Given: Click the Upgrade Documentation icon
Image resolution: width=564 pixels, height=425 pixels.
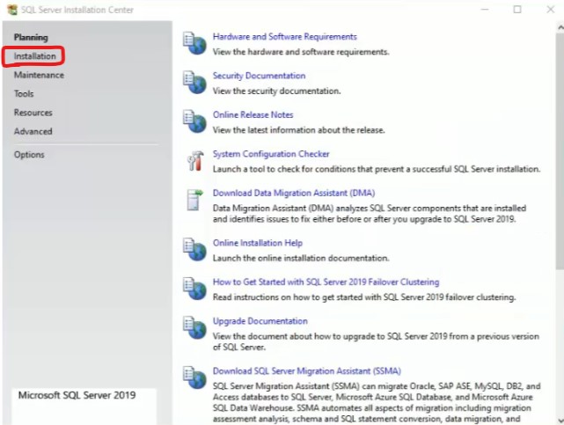Looking at the screenshot, I should 194,327.
